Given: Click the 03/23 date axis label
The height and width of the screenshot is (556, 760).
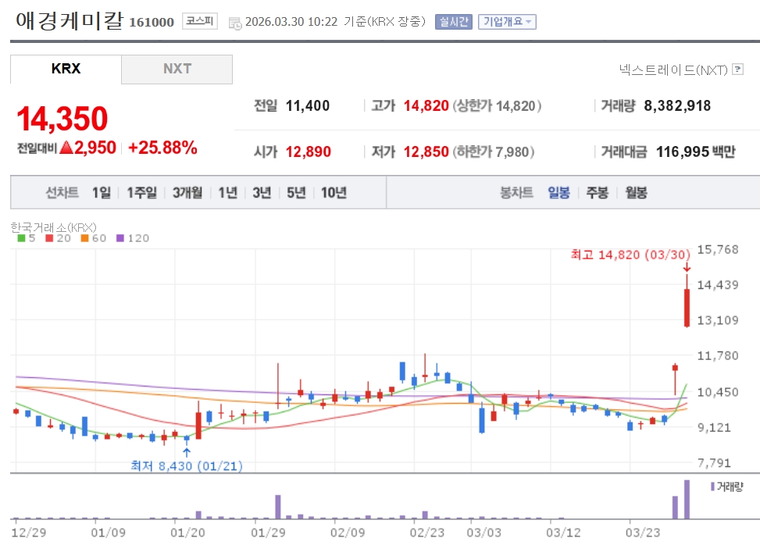Looking at the screenshot, I should tap(643, 533).
